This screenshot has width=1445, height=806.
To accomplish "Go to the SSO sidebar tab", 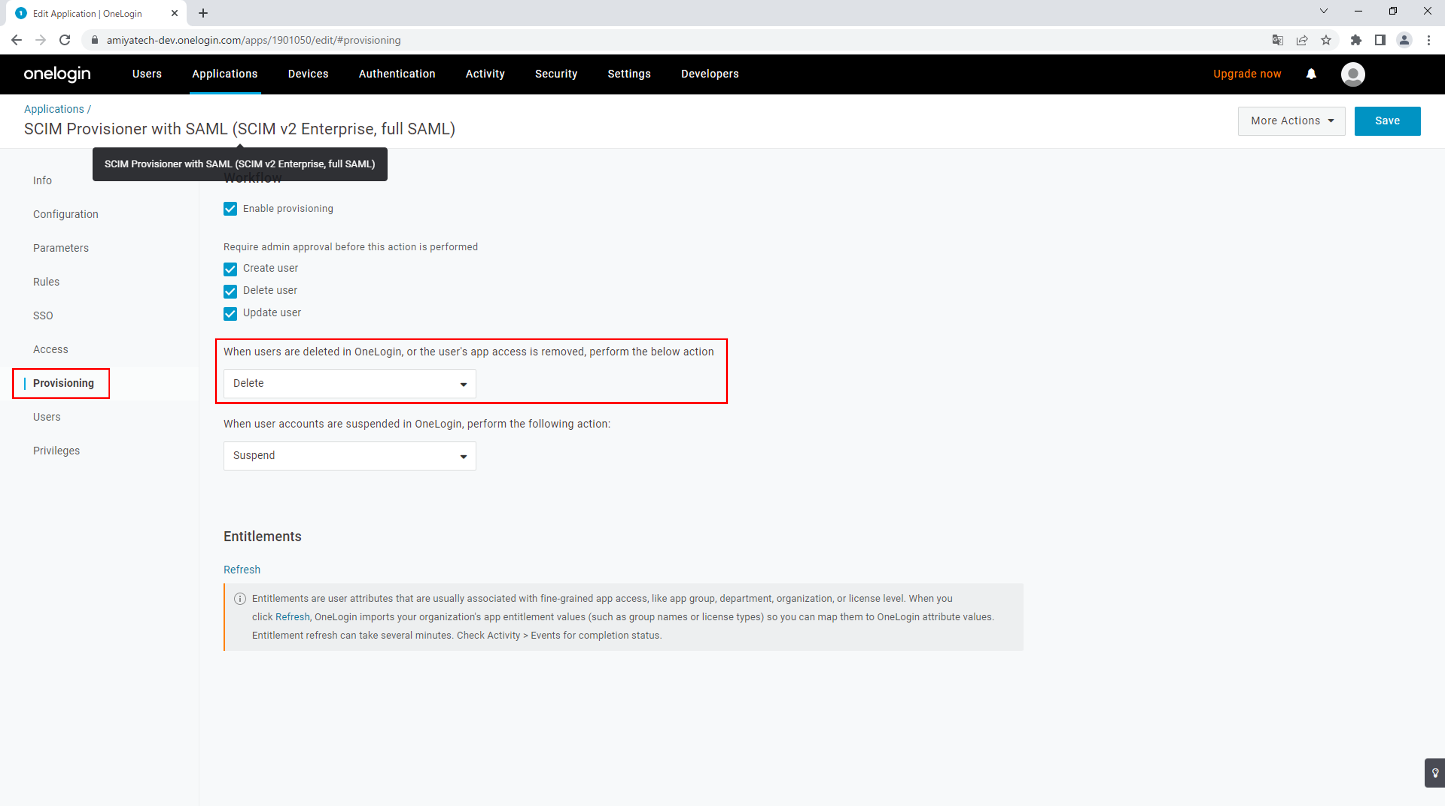I will (x=43, y=315).
